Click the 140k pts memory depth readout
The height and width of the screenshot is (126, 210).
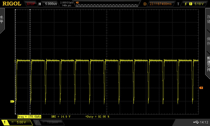click(x=67, y=6)
